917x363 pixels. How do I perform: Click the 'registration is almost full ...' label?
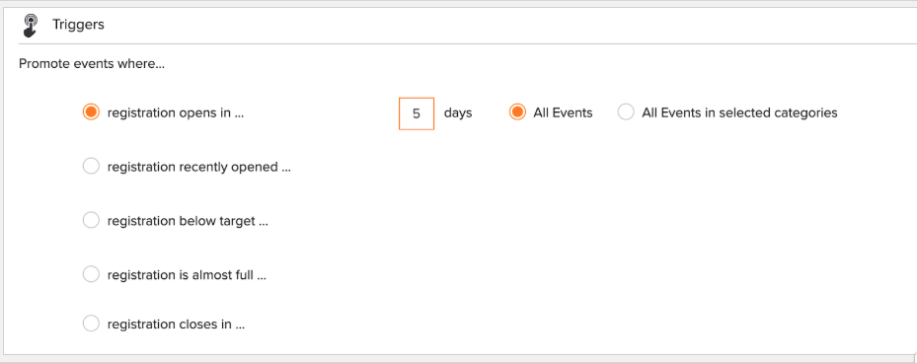click(188, 275)
